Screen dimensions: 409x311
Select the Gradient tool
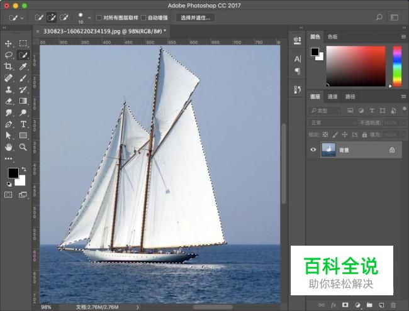click(23, 101)
